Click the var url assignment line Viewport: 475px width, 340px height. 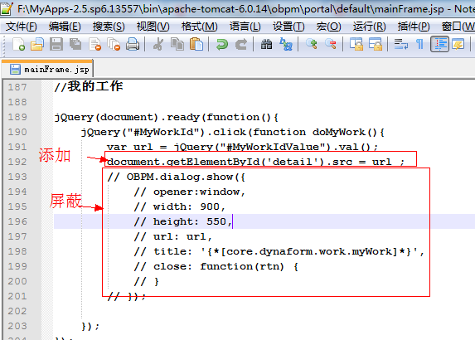[x=242, y=147]
